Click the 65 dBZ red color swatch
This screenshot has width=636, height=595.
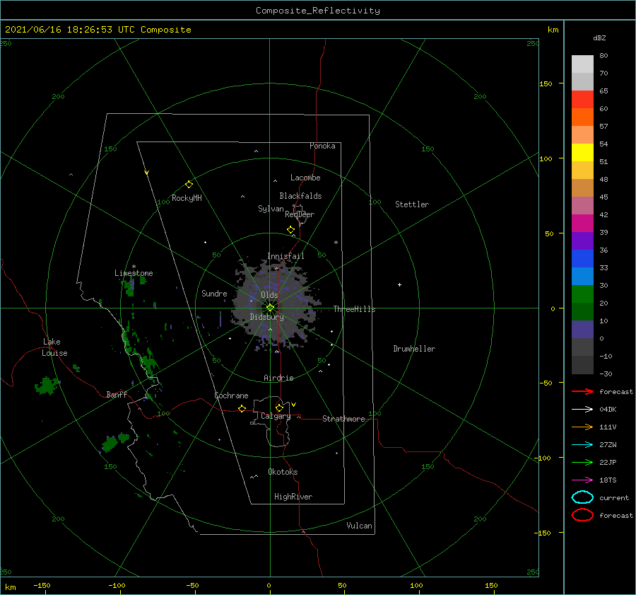coord(582,99)
